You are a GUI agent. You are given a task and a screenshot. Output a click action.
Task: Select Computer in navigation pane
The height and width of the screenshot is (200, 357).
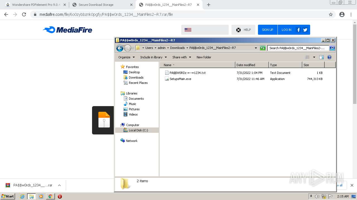pos(130,125)
